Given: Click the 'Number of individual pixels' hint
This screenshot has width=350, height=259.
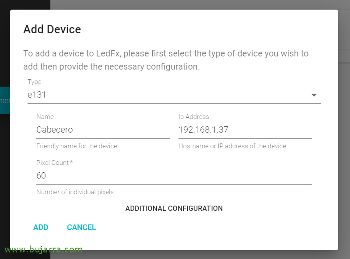Looking at the screenshot, I should click(x=75, y=192).
